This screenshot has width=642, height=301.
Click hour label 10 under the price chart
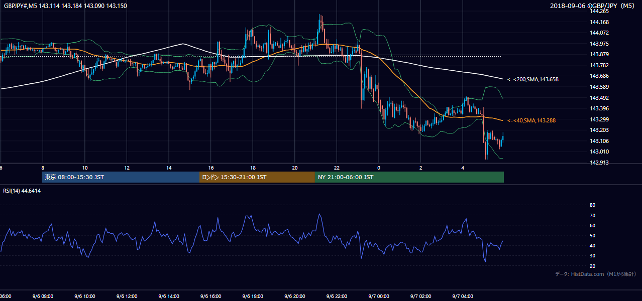coord(85,168)
